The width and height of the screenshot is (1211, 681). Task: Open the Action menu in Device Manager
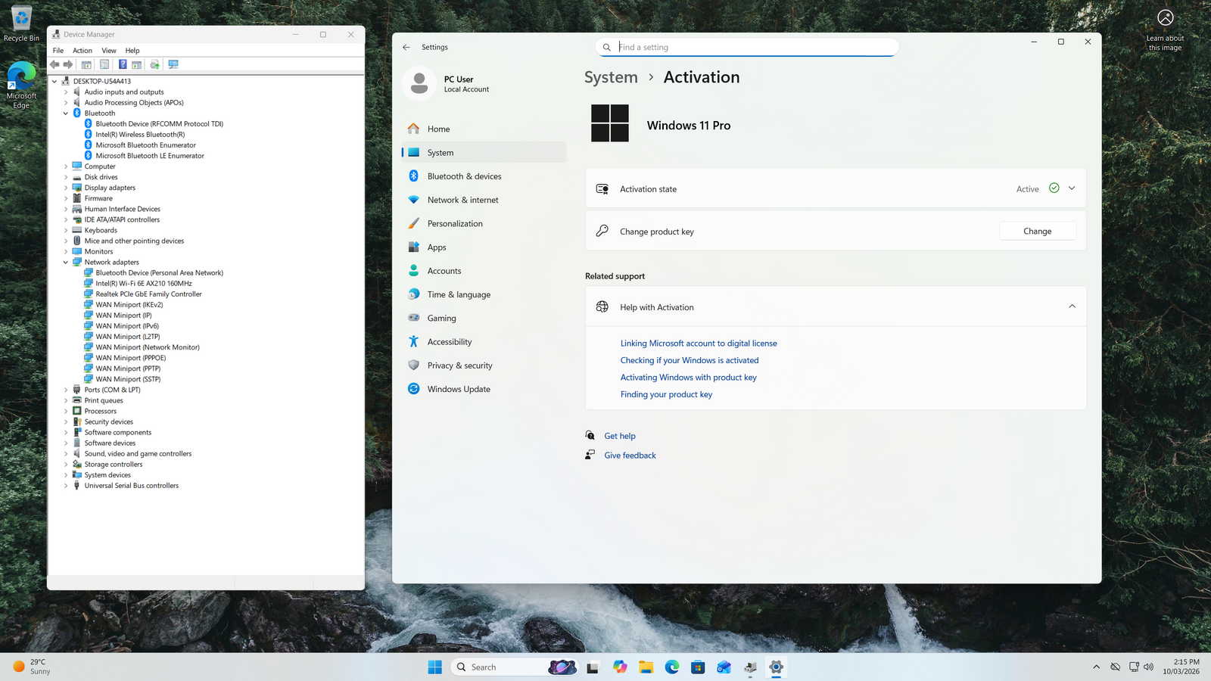(82, 51)
